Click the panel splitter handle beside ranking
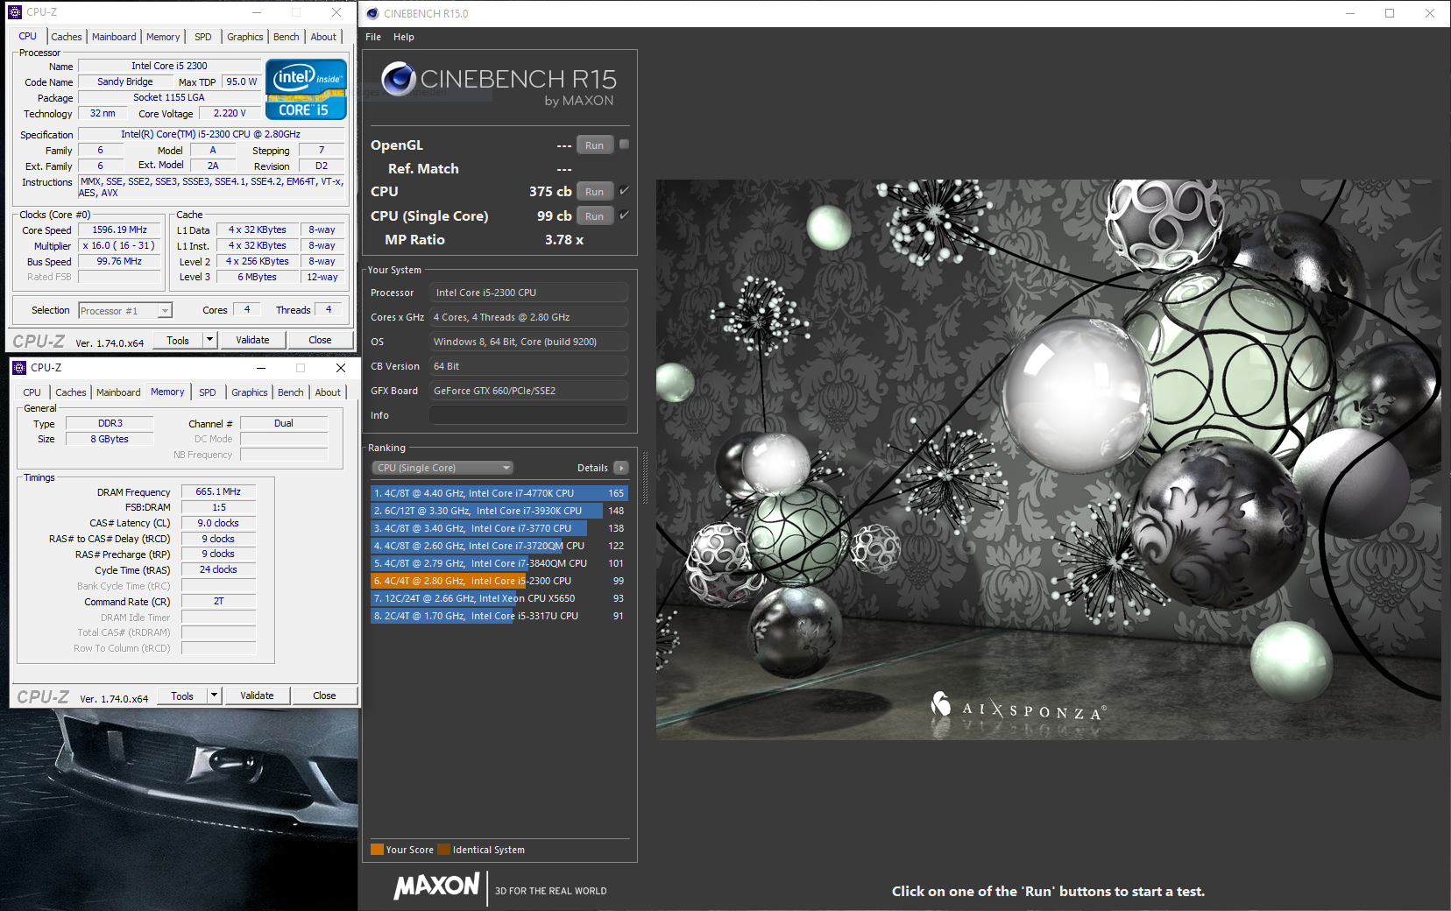The width and height of the screenshot is (1451, 911). pos(646,478)
